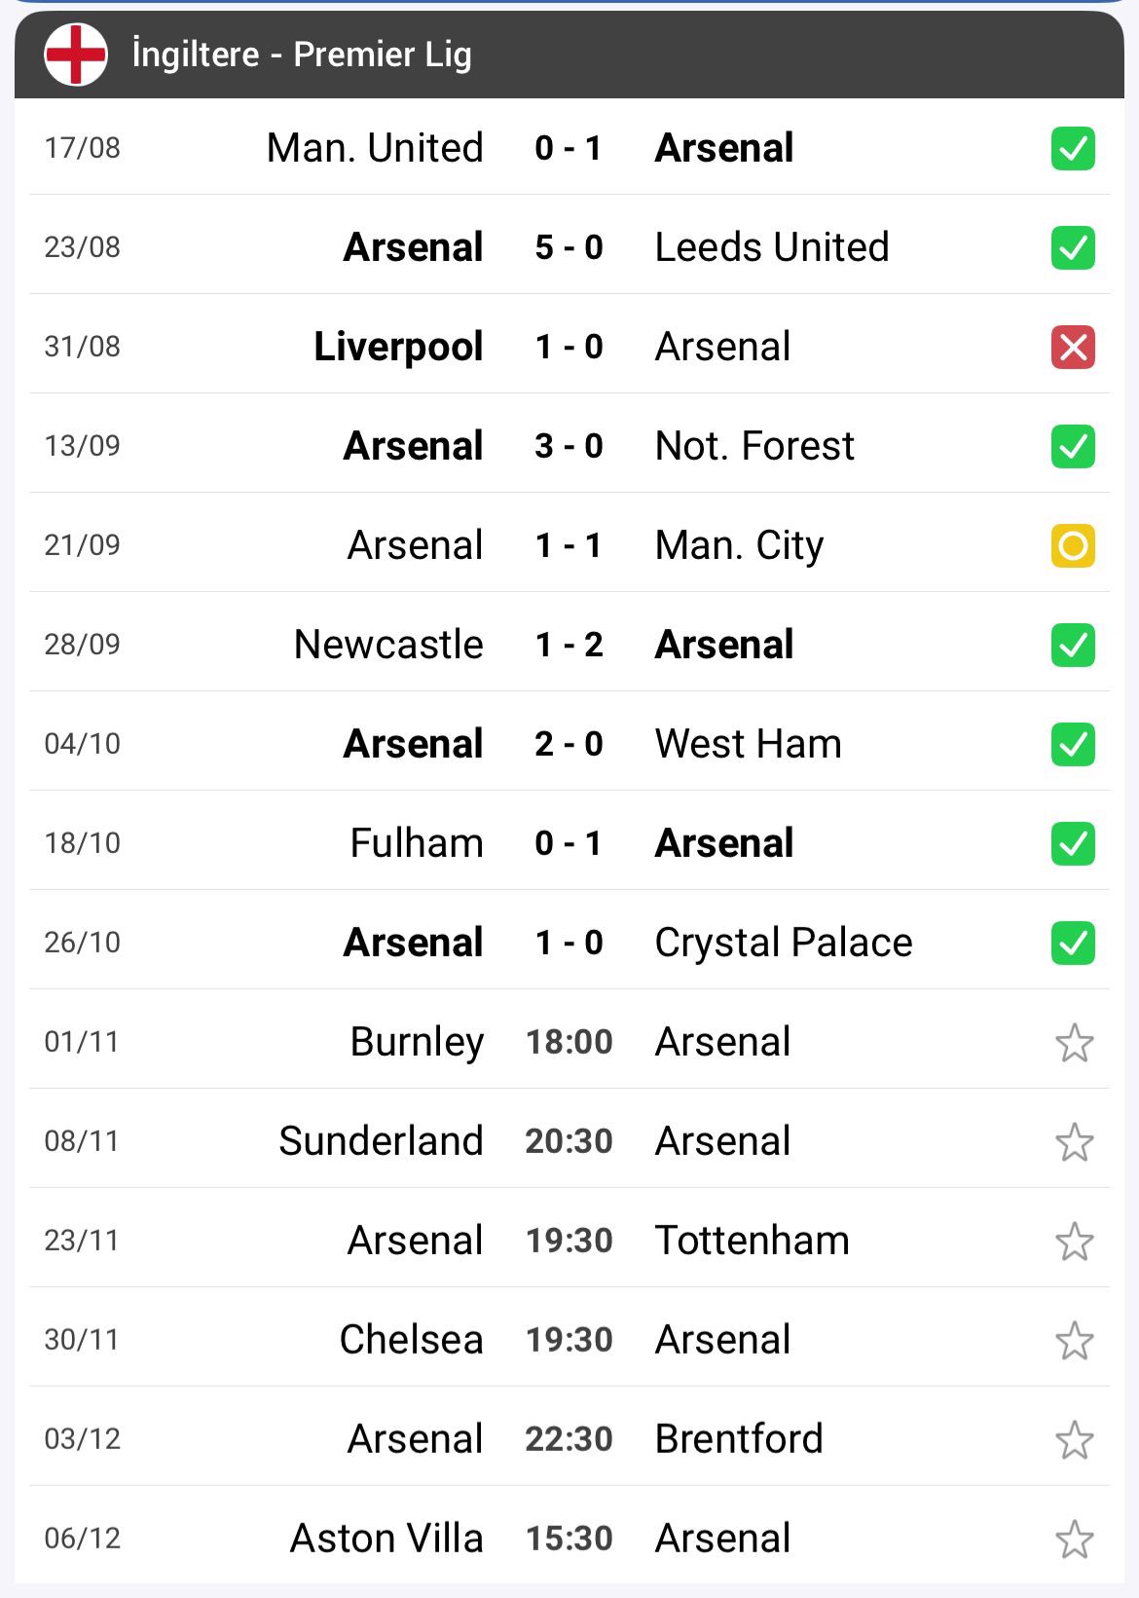
Task: Mark Chelsea vs Arsenal as favorite
Action: (x=1074, y=1341)
